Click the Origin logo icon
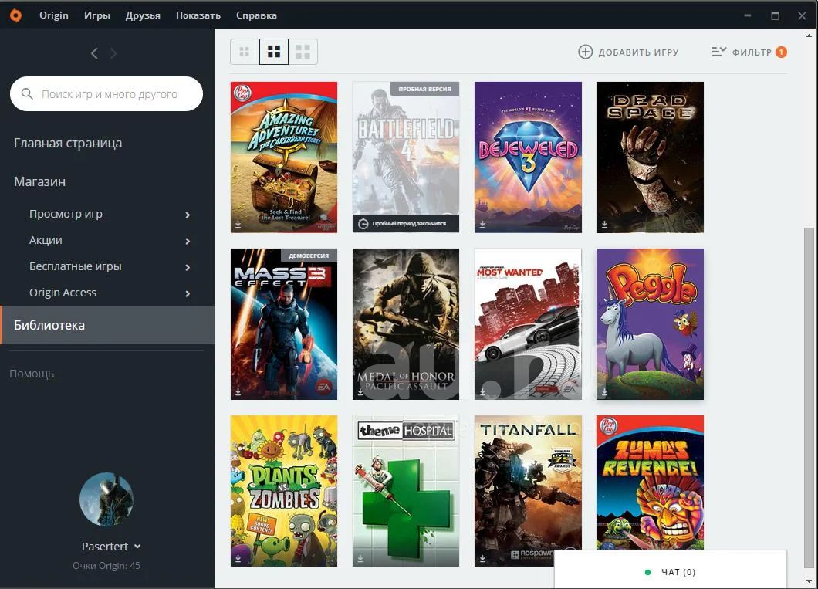Image resolution: width=818 pixels, height=589 pixels. [15, 15]
